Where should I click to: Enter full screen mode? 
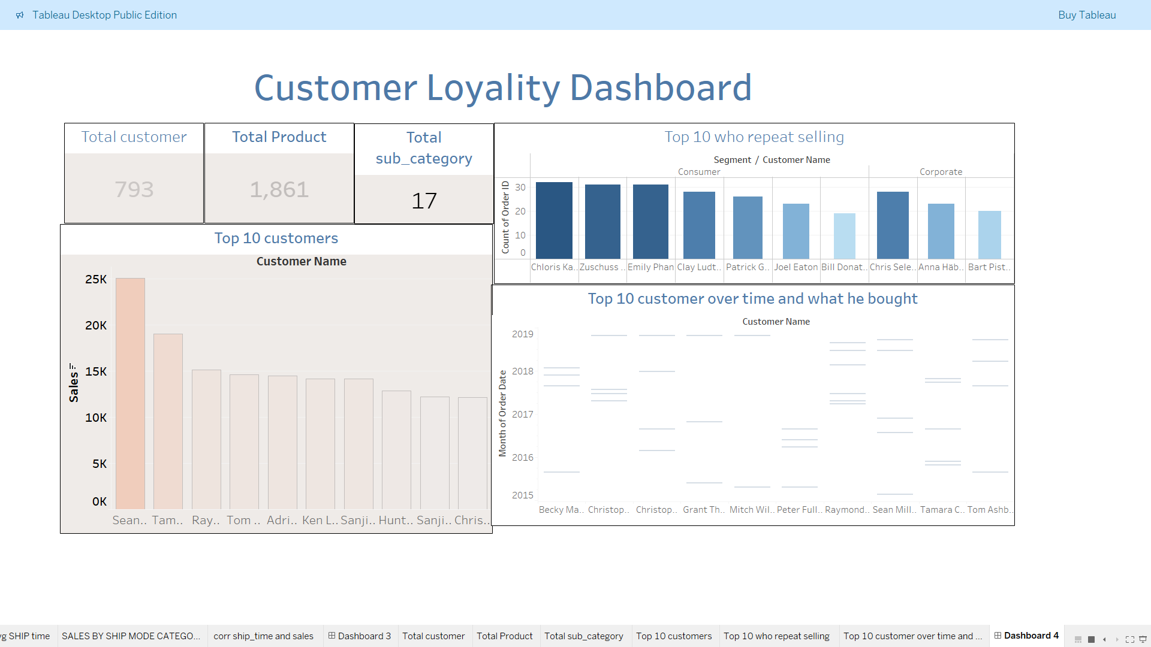click(x=1129, y=639)
